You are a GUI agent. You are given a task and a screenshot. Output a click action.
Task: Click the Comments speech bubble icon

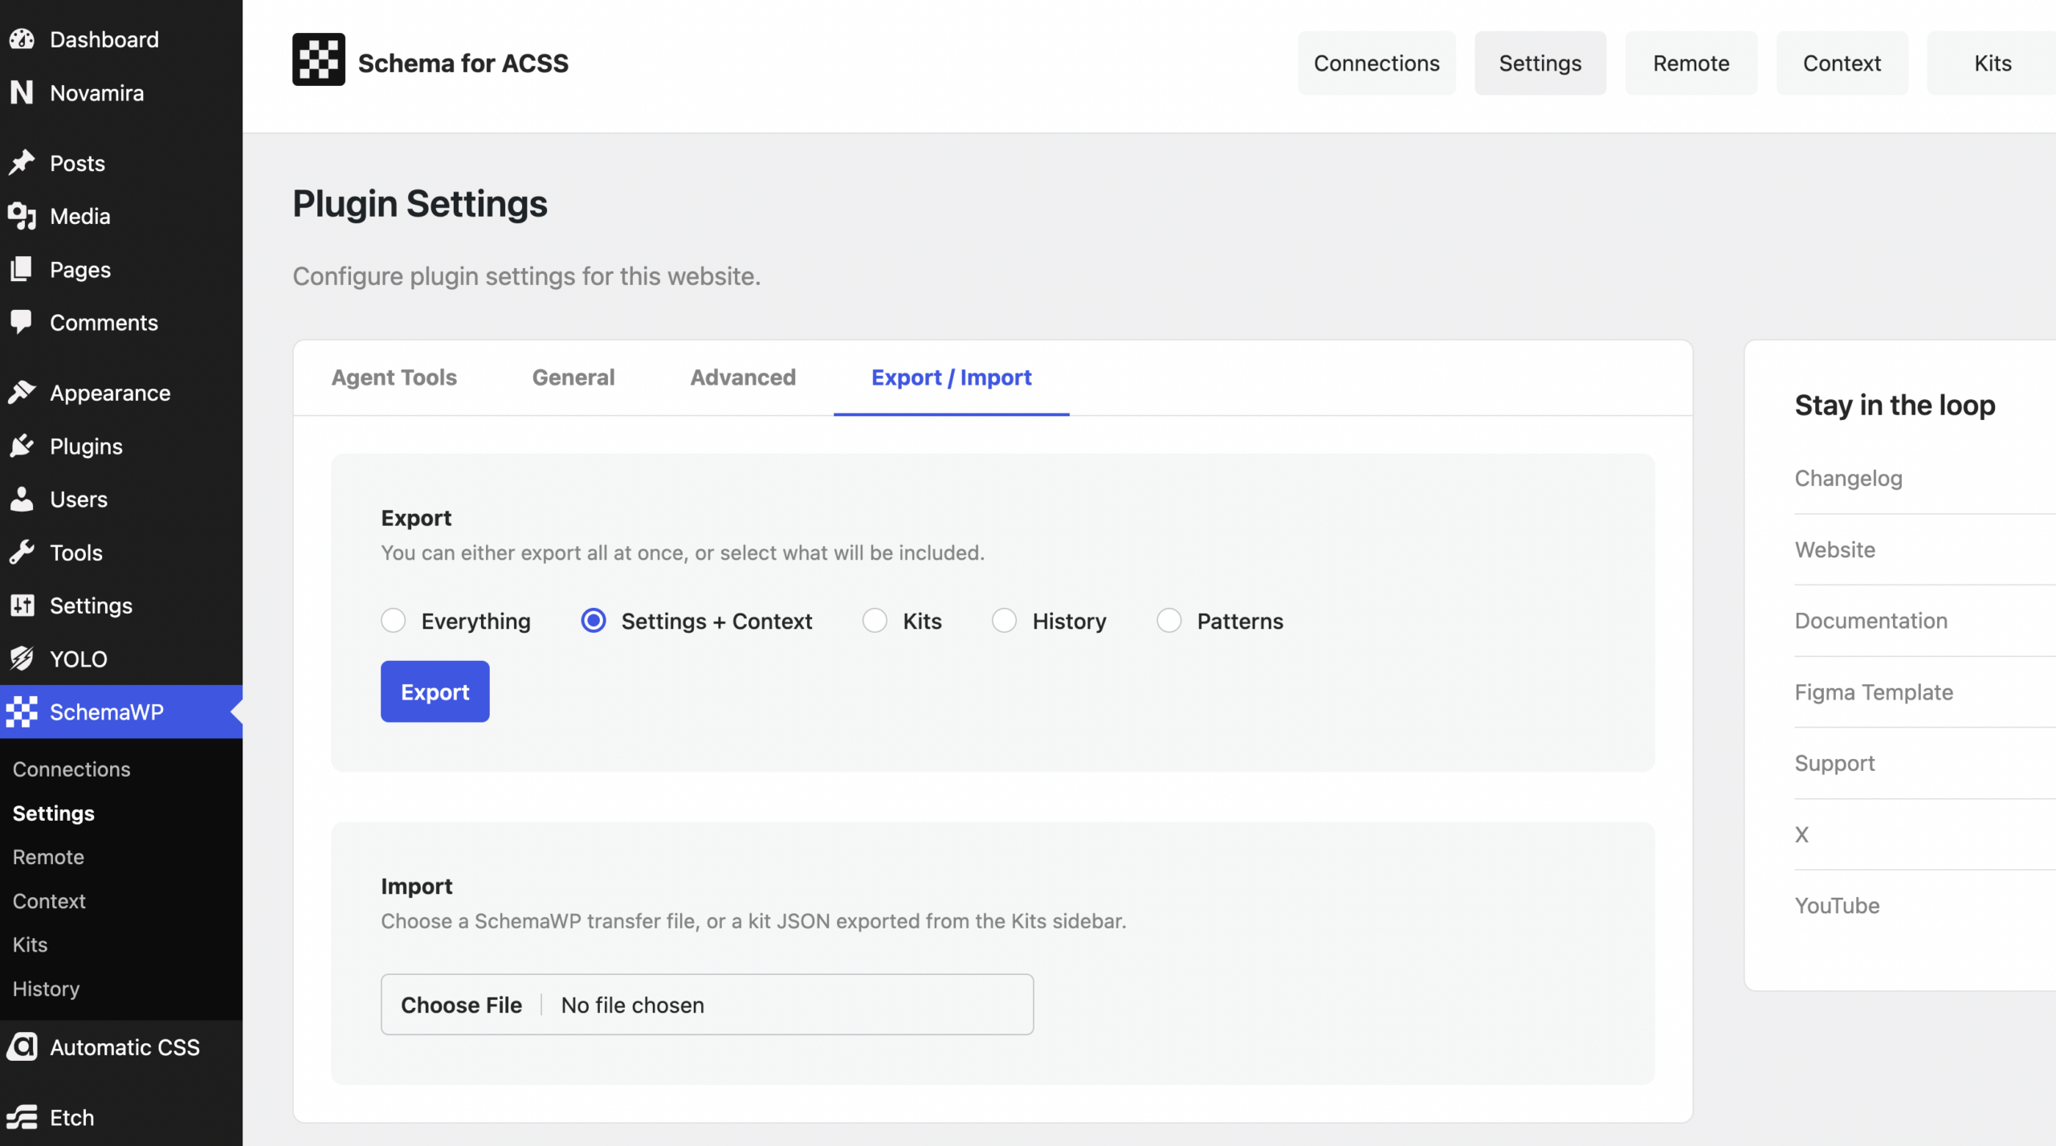click(x=22, y=322)
